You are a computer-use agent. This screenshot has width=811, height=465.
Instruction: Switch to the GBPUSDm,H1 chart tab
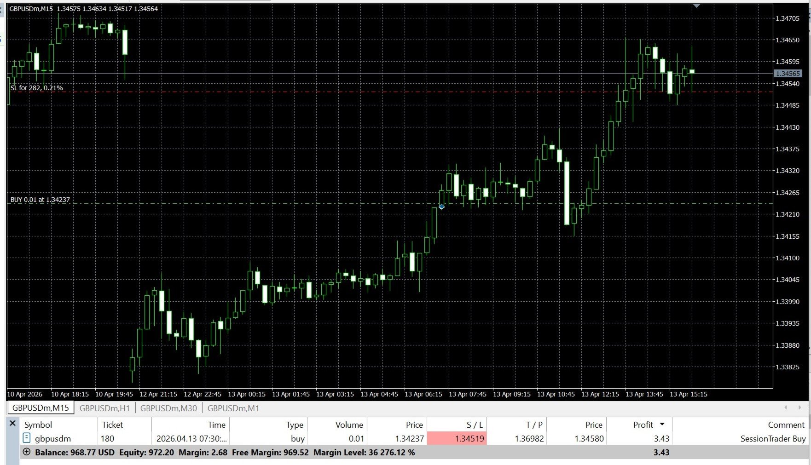[104, 408]
